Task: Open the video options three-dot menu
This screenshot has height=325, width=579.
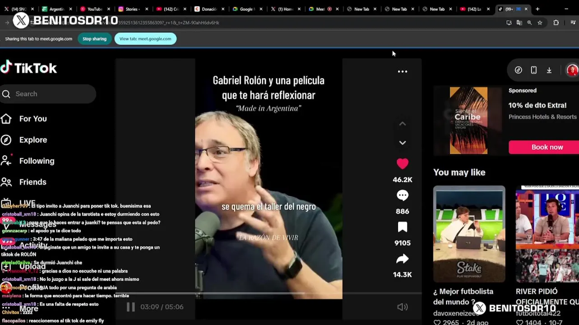Action: 403,71
